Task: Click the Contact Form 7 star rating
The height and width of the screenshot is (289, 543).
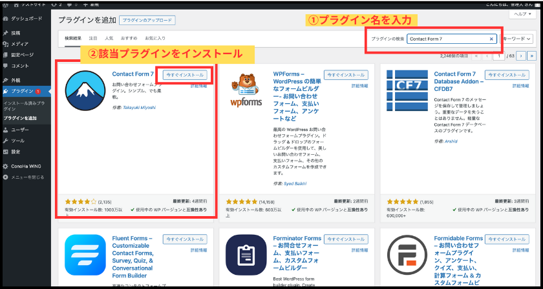Action: tap(81, 201)
